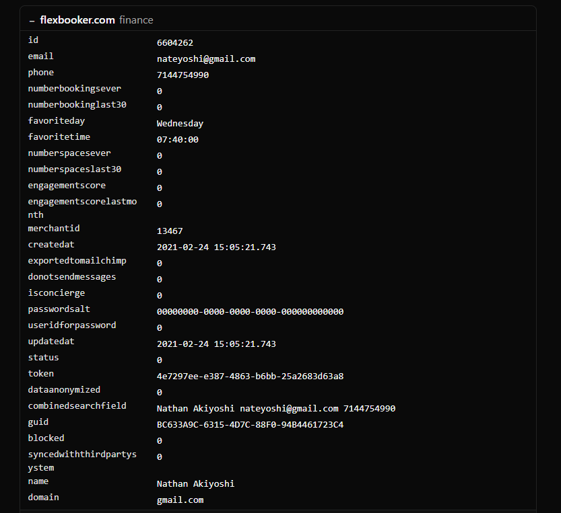
Task: Click the guid field value
Action: (x=250, y=425)
